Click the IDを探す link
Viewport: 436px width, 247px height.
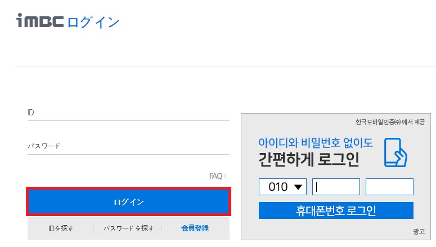(61, 228)
